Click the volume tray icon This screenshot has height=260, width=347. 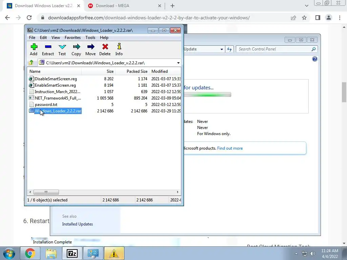pyautogui.click(x=313, y=254)
